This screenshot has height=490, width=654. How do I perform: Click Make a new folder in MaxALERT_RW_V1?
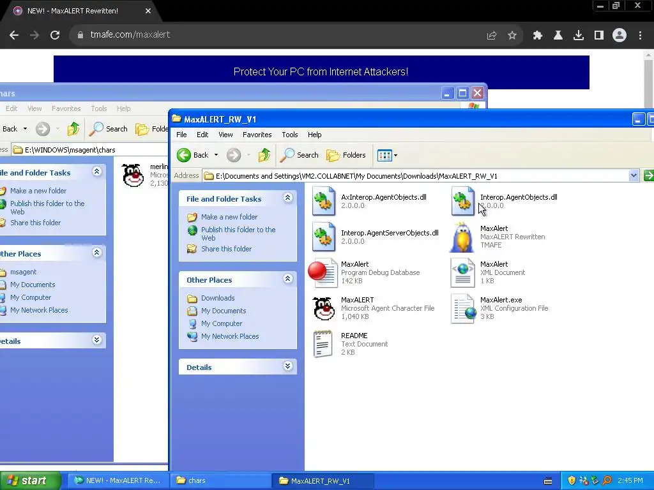(x=229, y=217)
